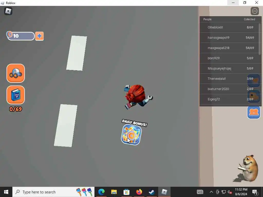The image size is (263, 197).
Task: Launch Firefox from taskbar
Action: 139,192
